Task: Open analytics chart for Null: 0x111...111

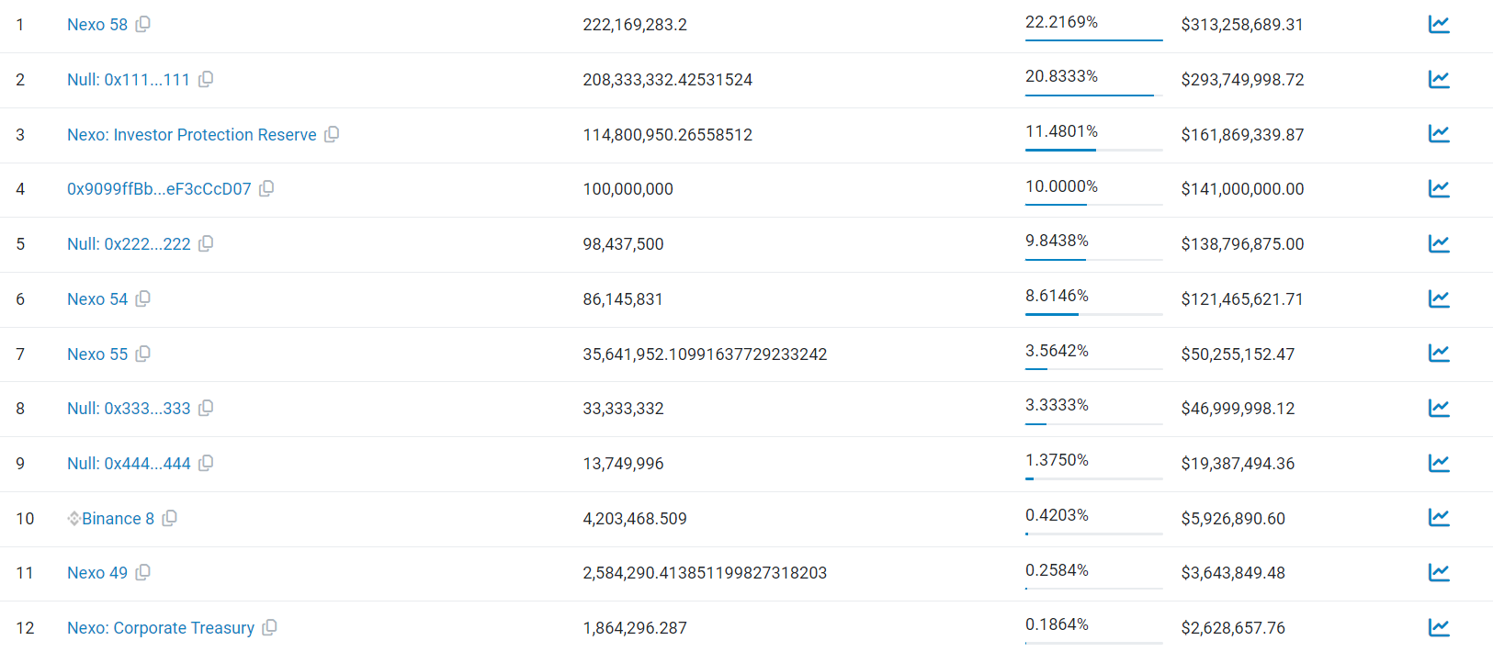Action: coord(1439,79)
